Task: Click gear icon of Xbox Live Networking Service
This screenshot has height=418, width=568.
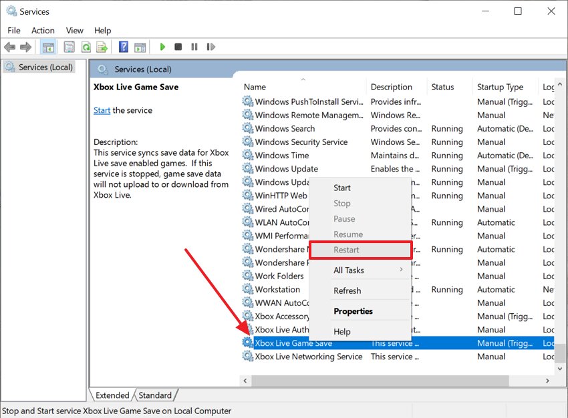Action: [248, 356]
